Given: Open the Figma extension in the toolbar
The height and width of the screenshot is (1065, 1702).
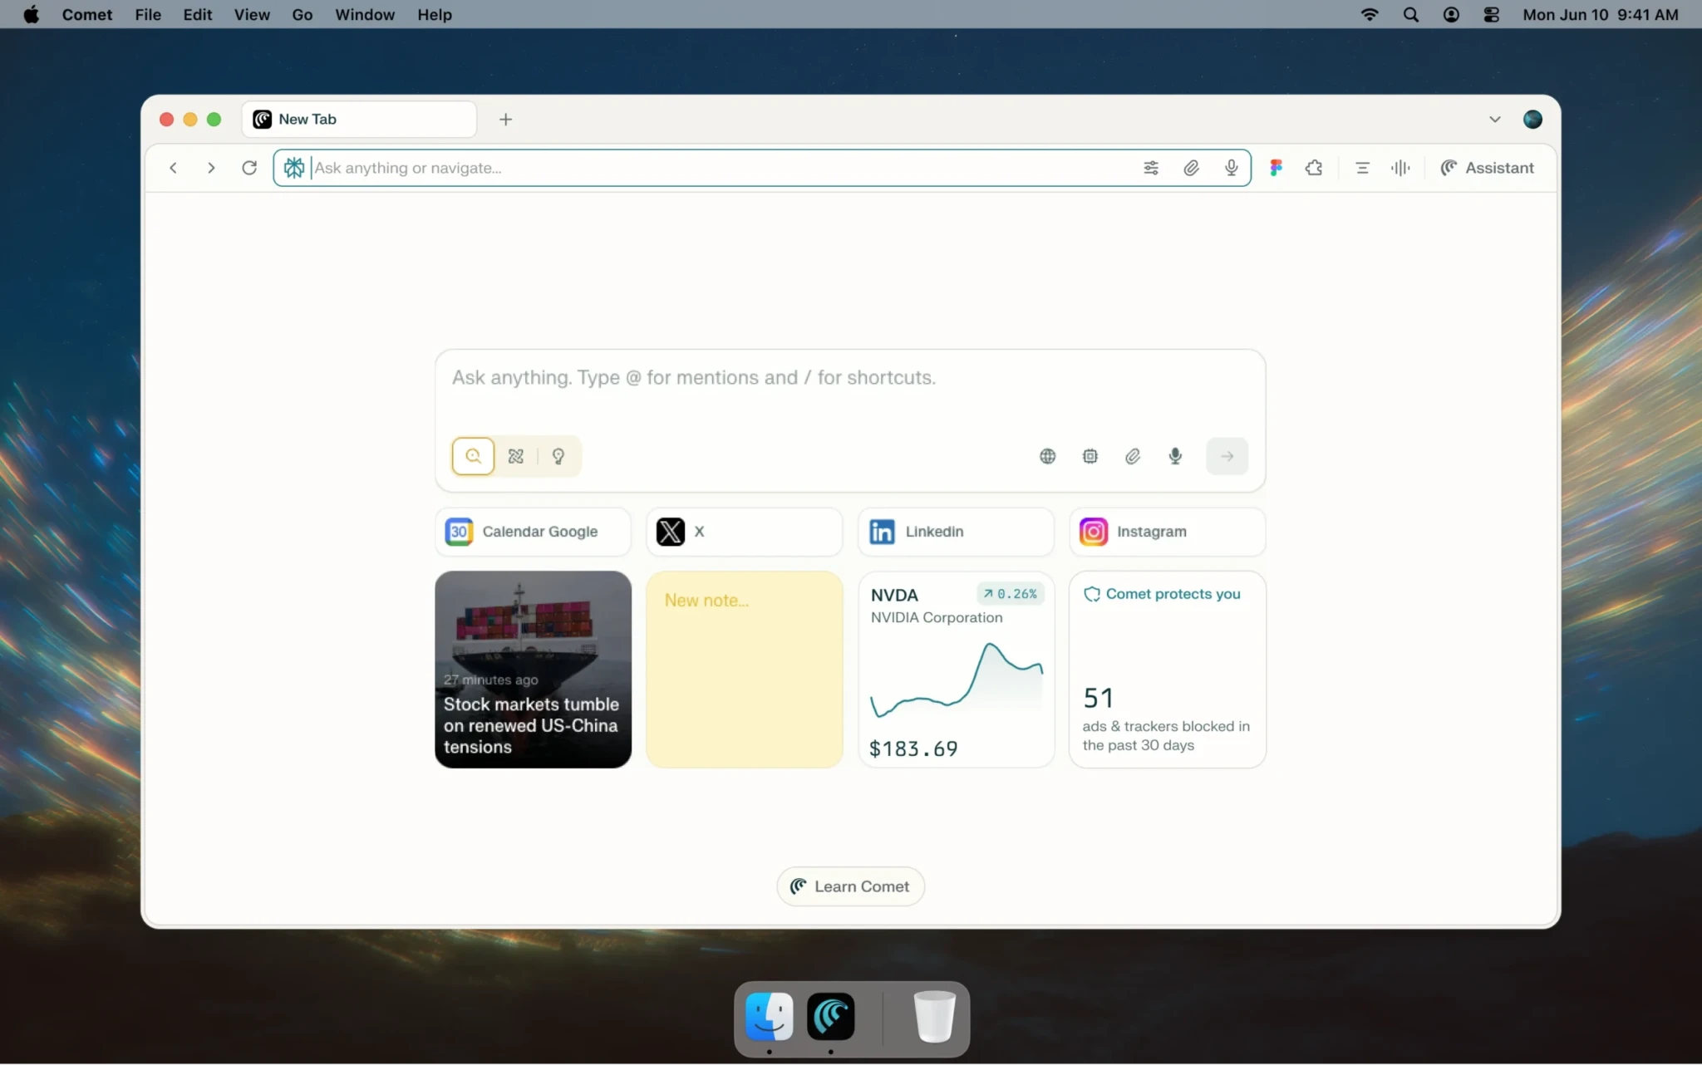Looking at the screenshot, I should [1276, 168].
